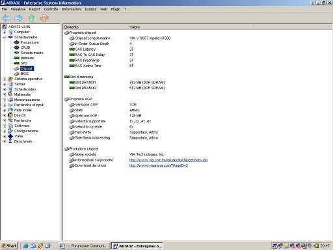Open the Informazioni menu

tap(72, 9)
